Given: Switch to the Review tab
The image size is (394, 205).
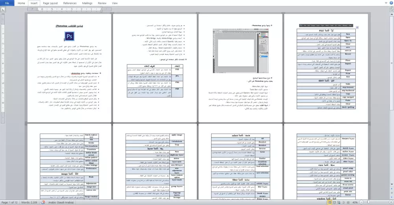Looking at the screenshot, I should point(102,3).
